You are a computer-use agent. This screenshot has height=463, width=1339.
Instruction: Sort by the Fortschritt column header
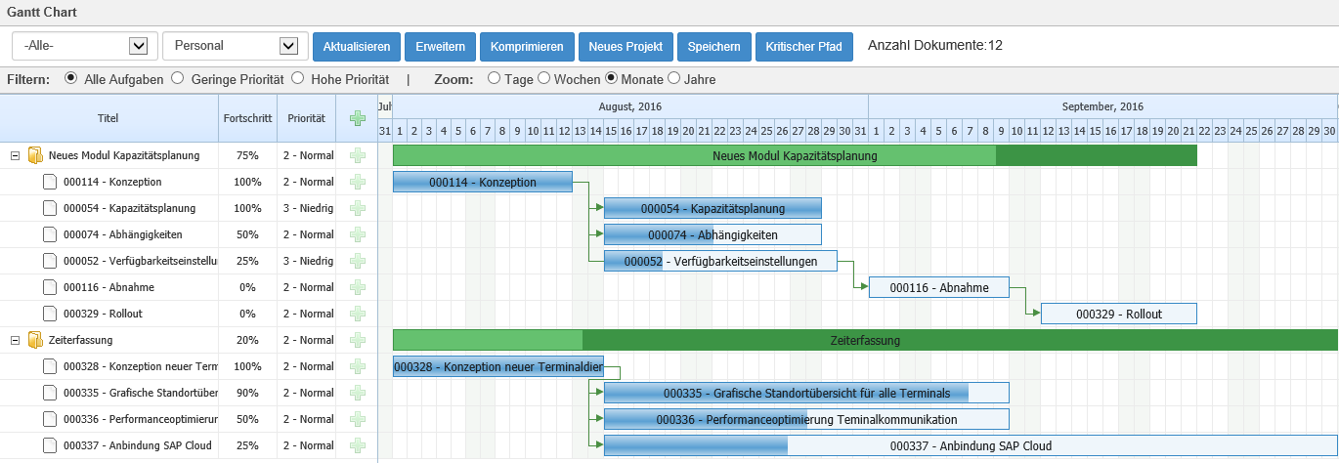[x=247, y=118]
